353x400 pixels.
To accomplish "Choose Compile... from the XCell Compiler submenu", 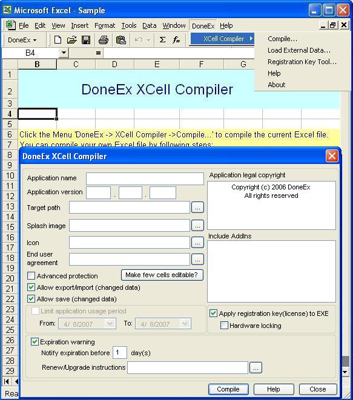I will 282,39.
